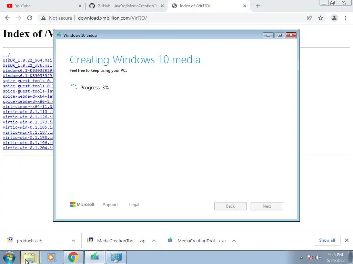The height and width of the screenshot is (264, 353).
Task: Show hidden tray icons arrow
Action: [301, 257]
